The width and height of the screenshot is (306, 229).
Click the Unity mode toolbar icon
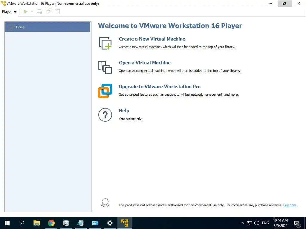(x=57, y=12)
